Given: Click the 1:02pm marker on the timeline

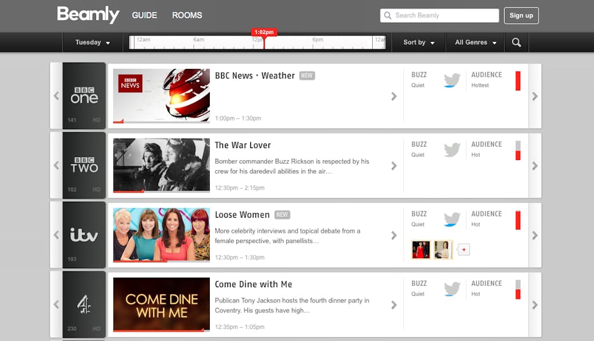Looking at the screenshot, I should pos(263,32).
